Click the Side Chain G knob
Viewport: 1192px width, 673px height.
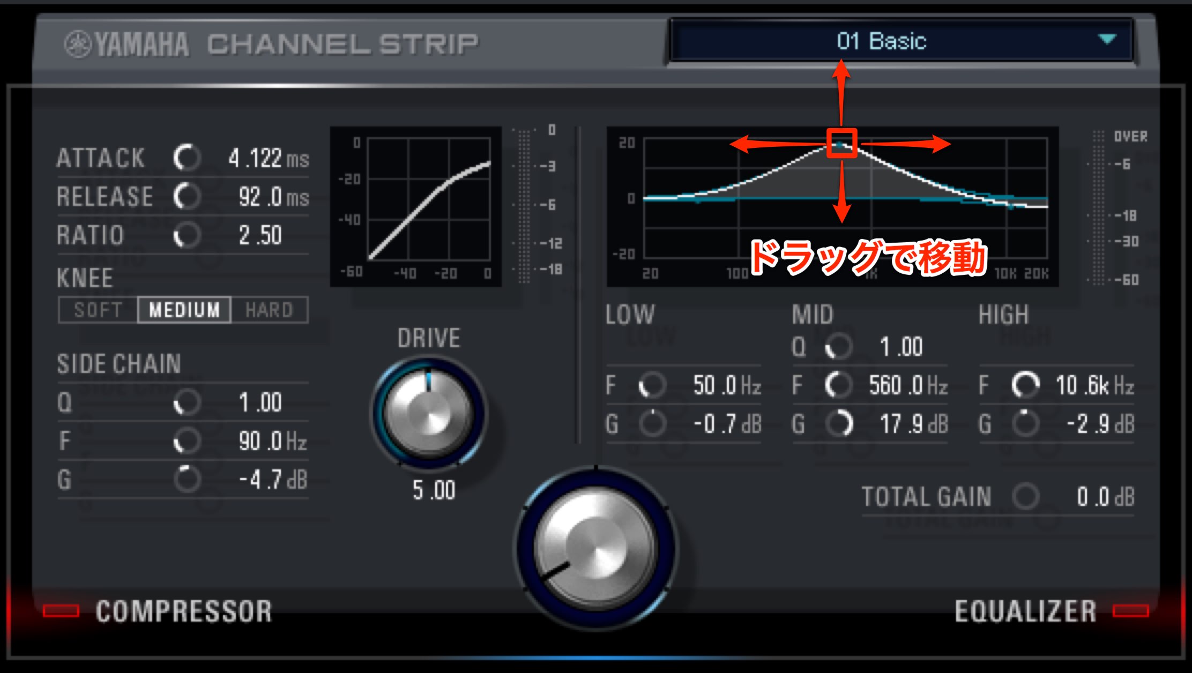(x=187, y=479)
